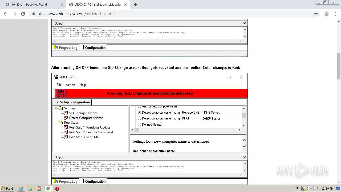Screen dimensions: 341x192
Task: Collapse the Post Steps tree folder
Action: coord(56,123)
